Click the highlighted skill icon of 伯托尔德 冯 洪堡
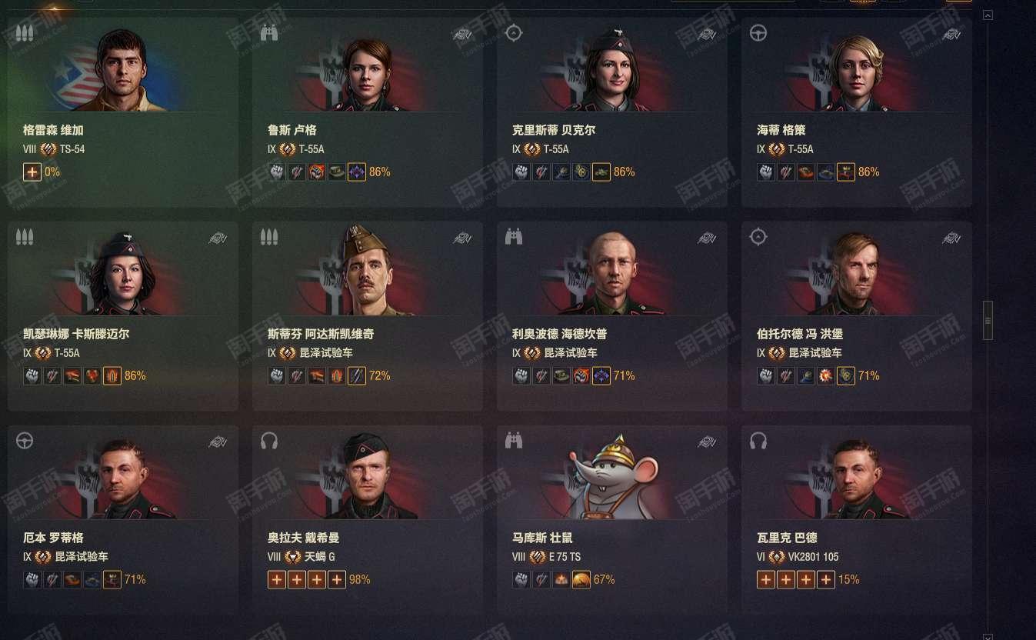The image size is (1036, 640). (845, 375)
